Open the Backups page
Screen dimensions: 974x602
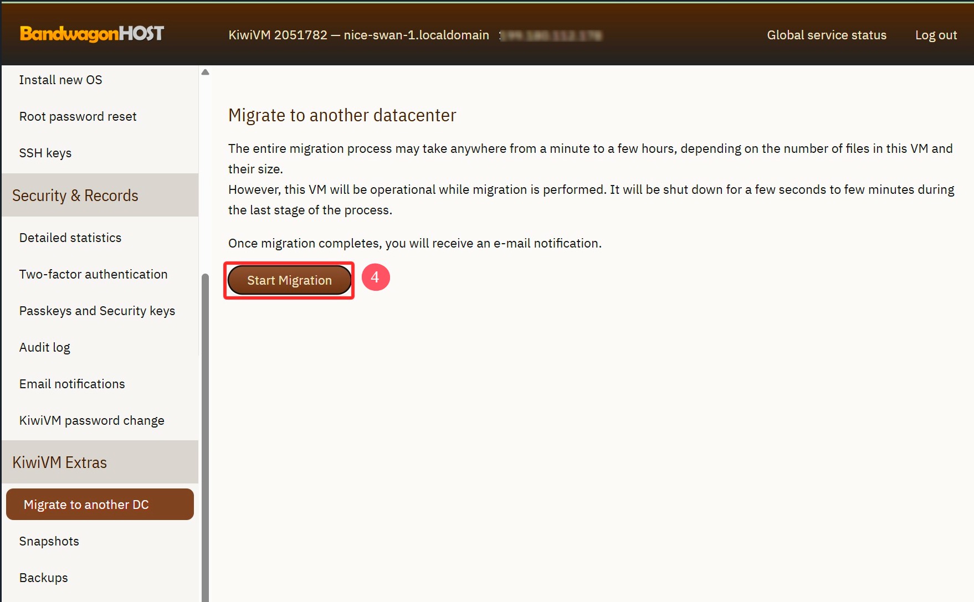click(44, 578)
